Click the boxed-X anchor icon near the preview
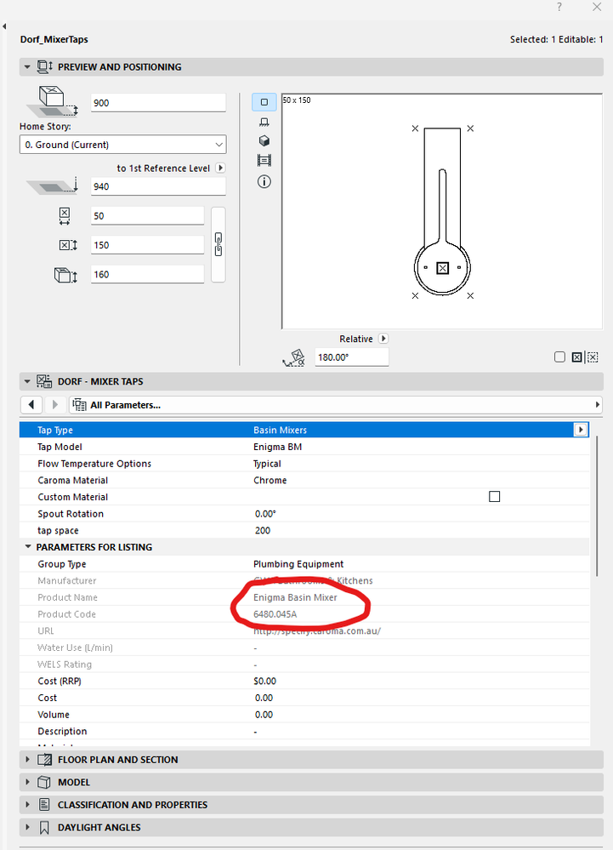 pos(577,357)
